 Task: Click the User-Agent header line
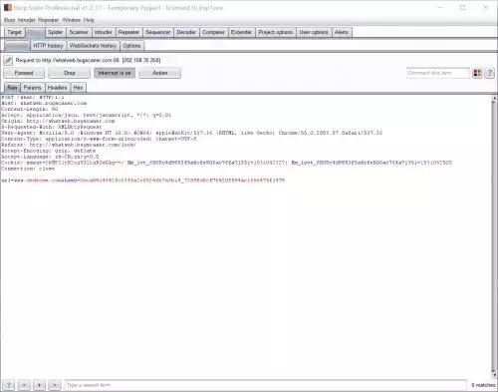(191, 133)
